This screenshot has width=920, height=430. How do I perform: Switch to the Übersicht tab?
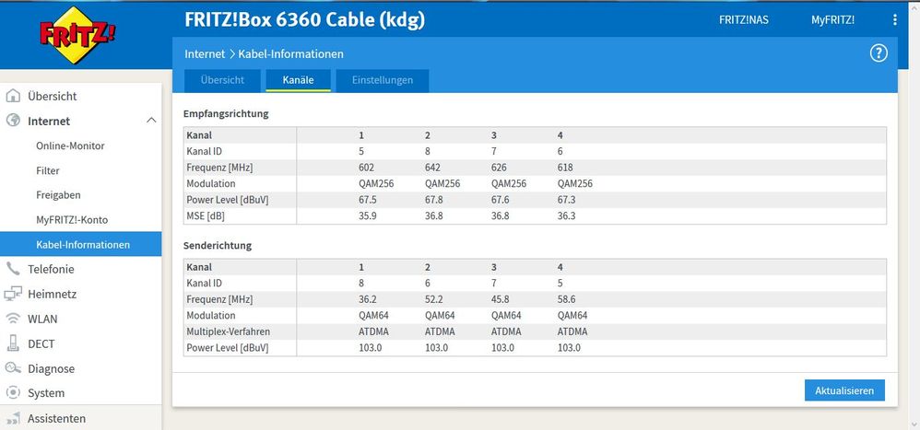222,80
